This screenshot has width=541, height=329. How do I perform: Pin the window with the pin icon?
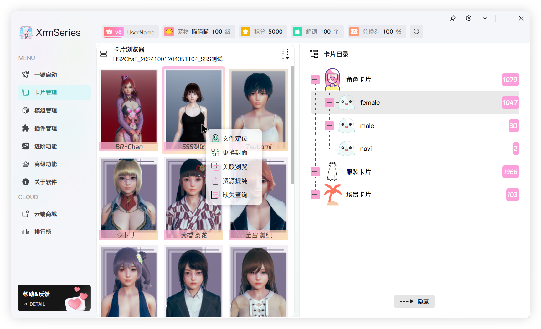[453, 18]
